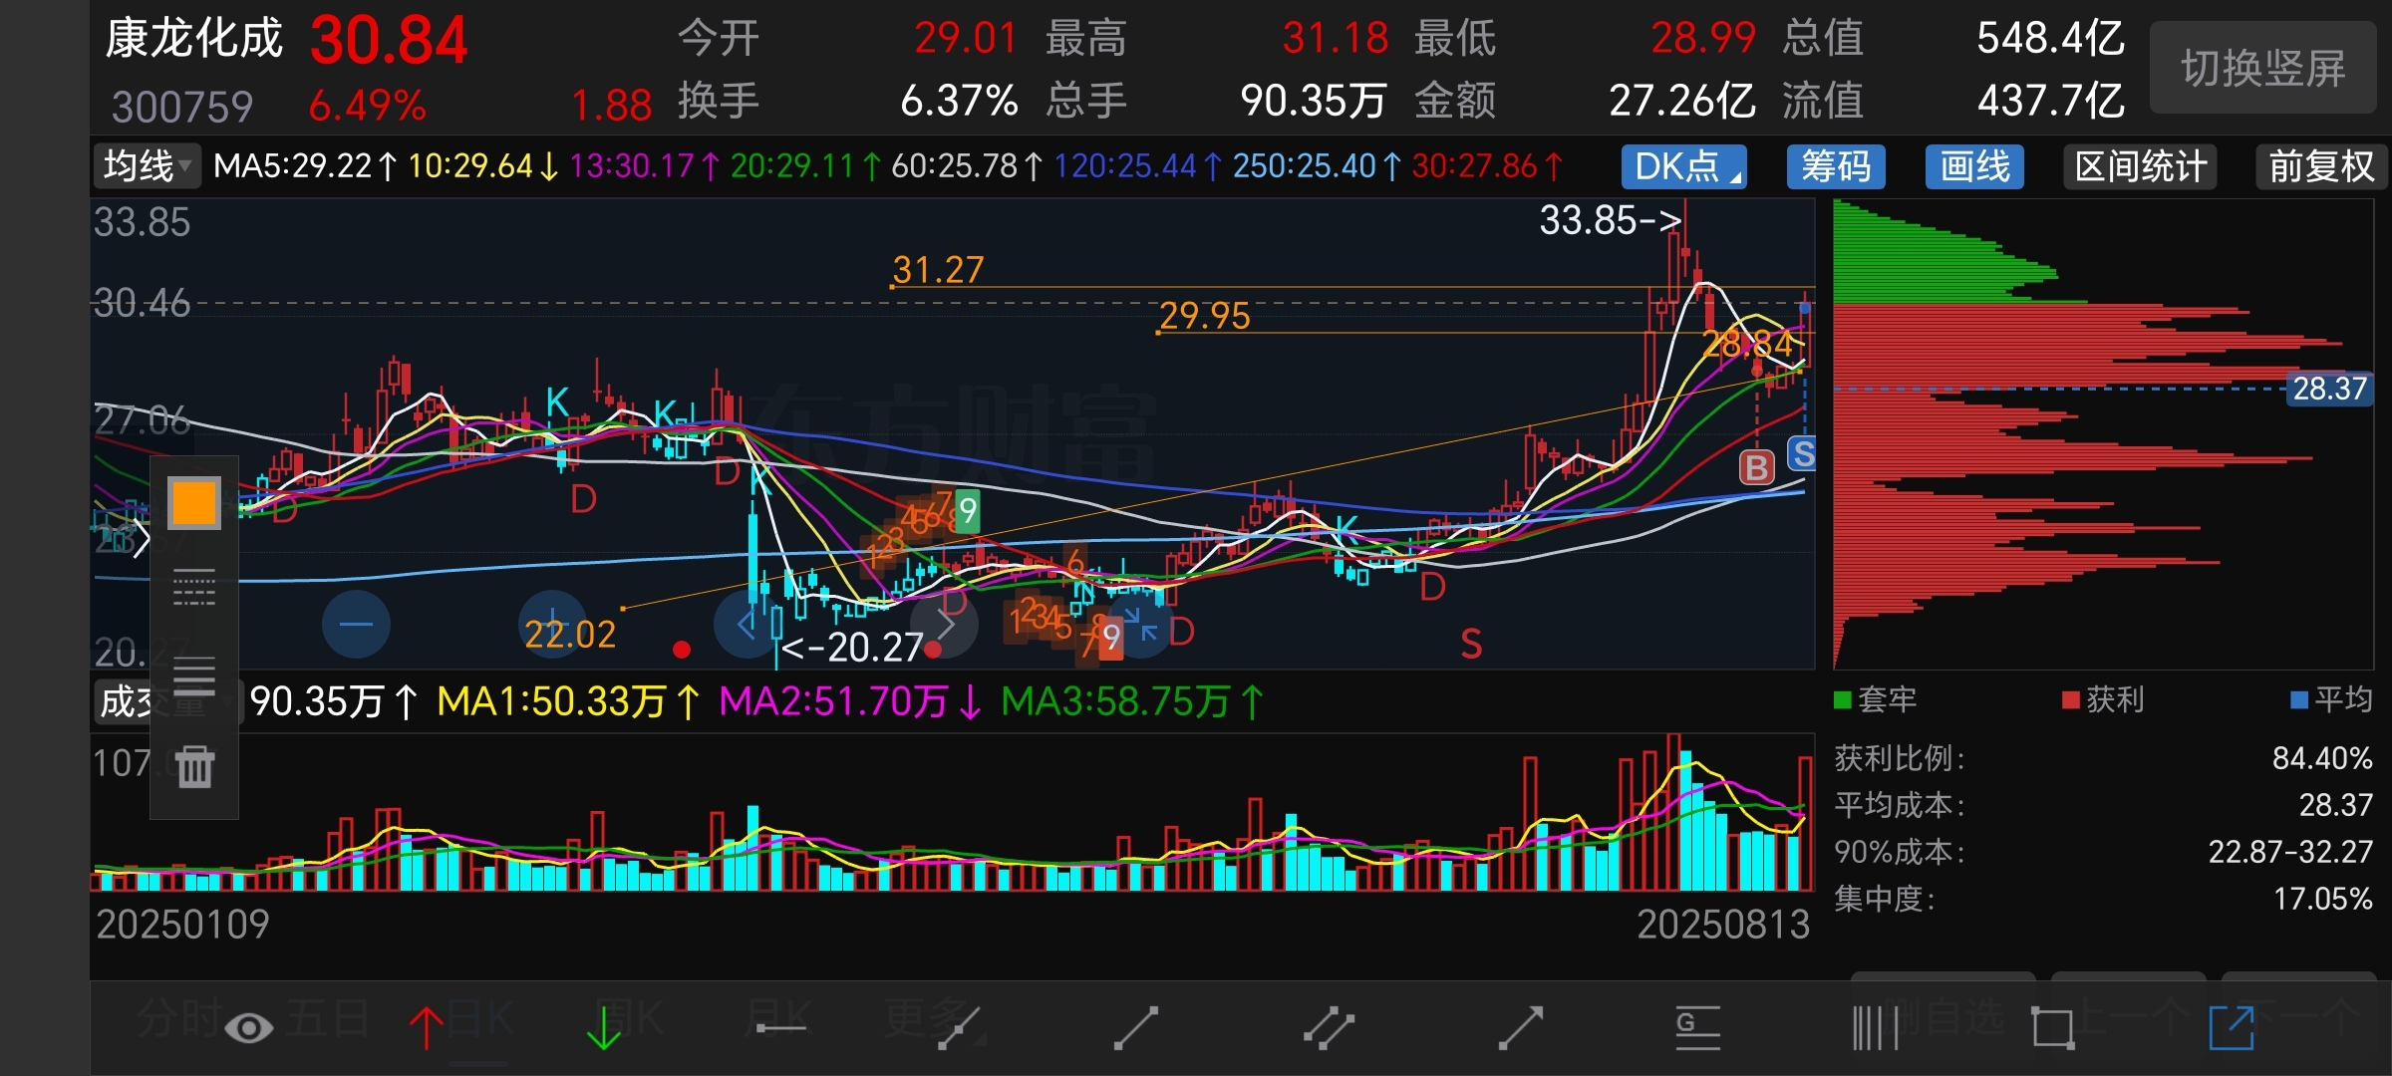Choose the extended ray line tool
The height and width of the screenshot is (1076, 2392).
click(x=959, y=1027)
